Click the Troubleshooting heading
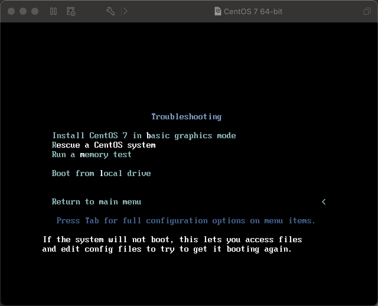Viewport: 378px width, 306px height. click(186, 117)
